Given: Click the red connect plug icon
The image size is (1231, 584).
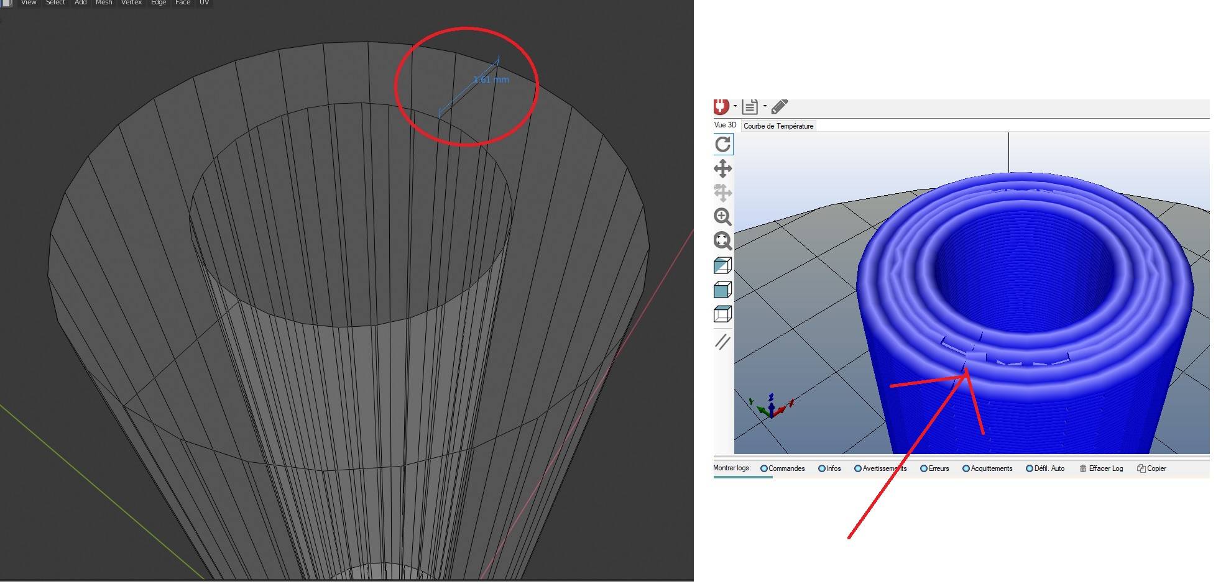Looking at the screenshot, I should click(721, 107).
